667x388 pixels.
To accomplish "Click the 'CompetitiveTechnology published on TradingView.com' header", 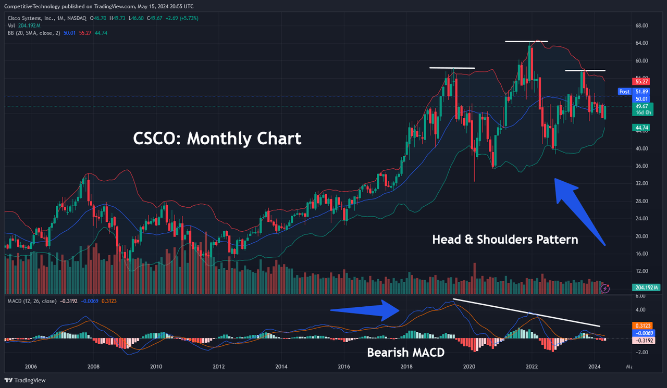I will [98, 6].
